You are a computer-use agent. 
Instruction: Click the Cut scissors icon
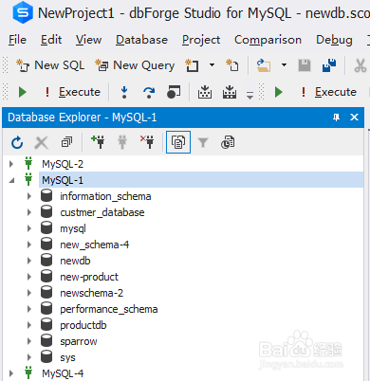click(361, 65)
